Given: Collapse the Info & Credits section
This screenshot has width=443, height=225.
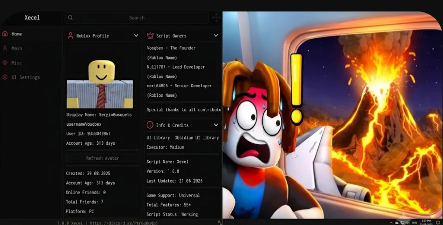Looking at the screenshot, I should pos(216,125).
